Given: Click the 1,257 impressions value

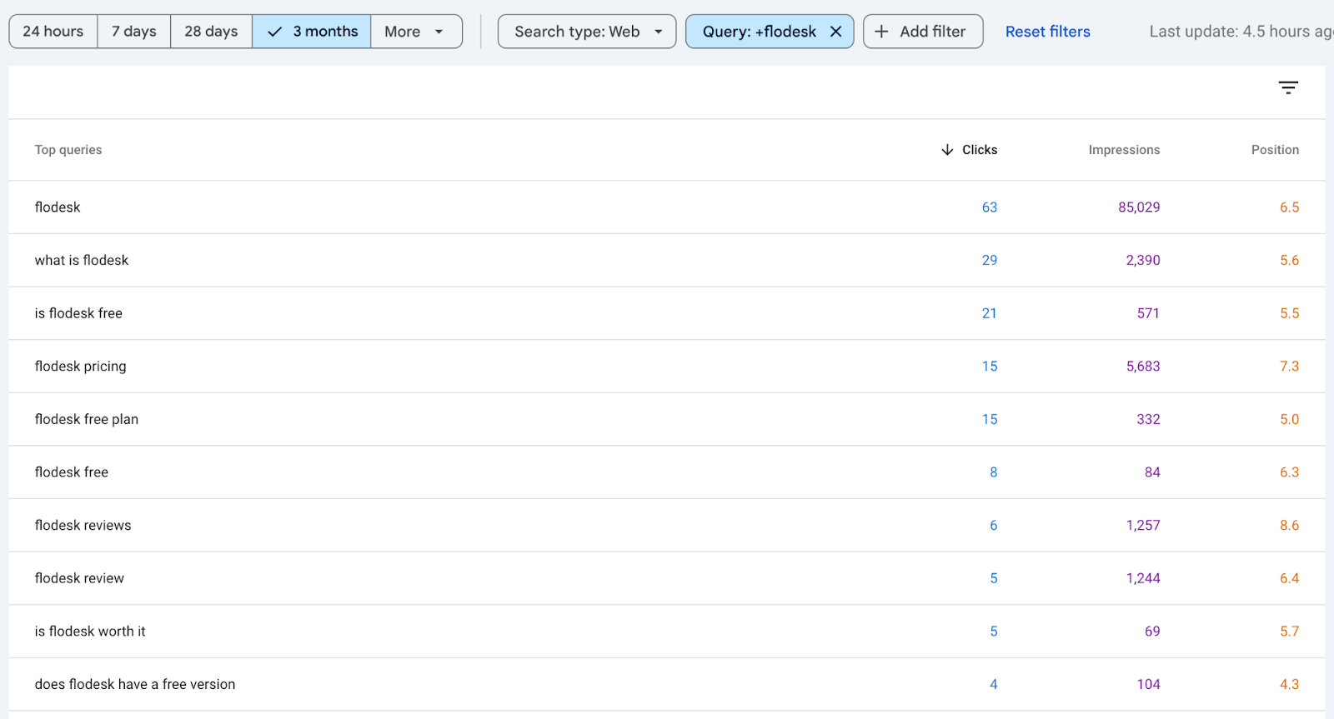Looking at the screenshot, I should pyautogui.click(x=1143, y=525).
